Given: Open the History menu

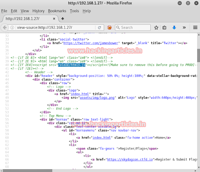Looking at the screenshot, I should tap(38, 11).
